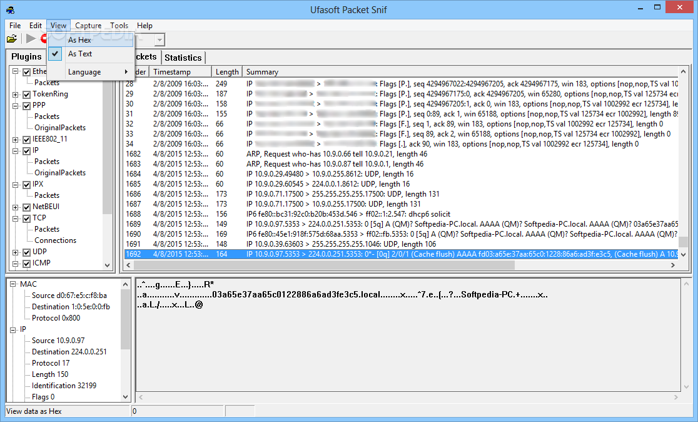The width and height of the screenshot is (698, 422).
Task: Select OriginalPackets under IP plugin
Action: tap(60, 172)
